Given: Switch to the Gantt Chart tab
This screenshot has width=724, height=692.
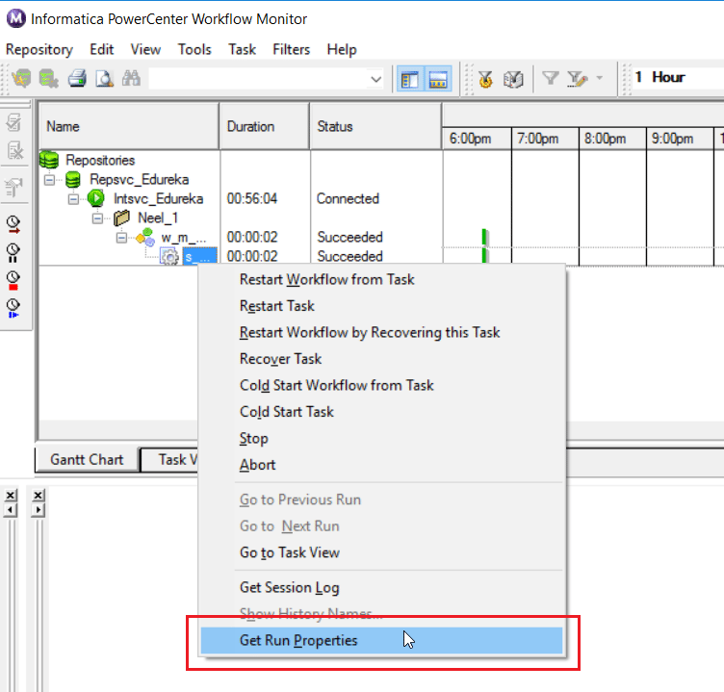Looking at the screenshot, I should (87, 459).
